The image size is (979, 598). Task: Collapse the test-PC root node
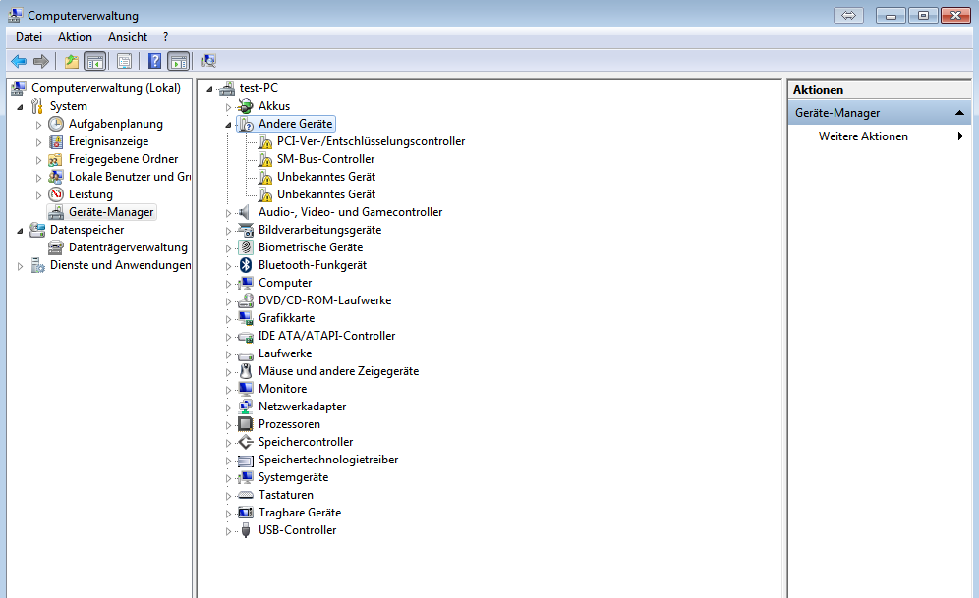coord(209,89)
